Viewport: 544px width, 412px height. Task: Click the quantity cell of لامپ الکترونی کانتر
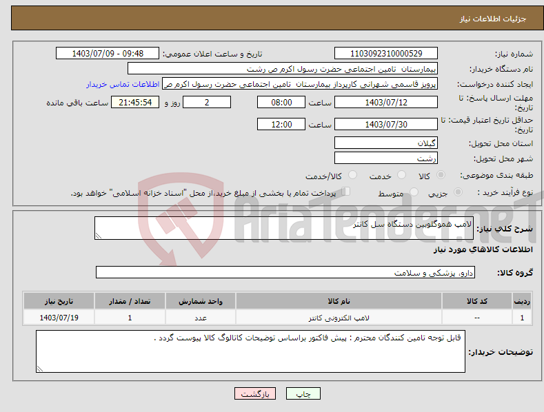click(130, 318)
